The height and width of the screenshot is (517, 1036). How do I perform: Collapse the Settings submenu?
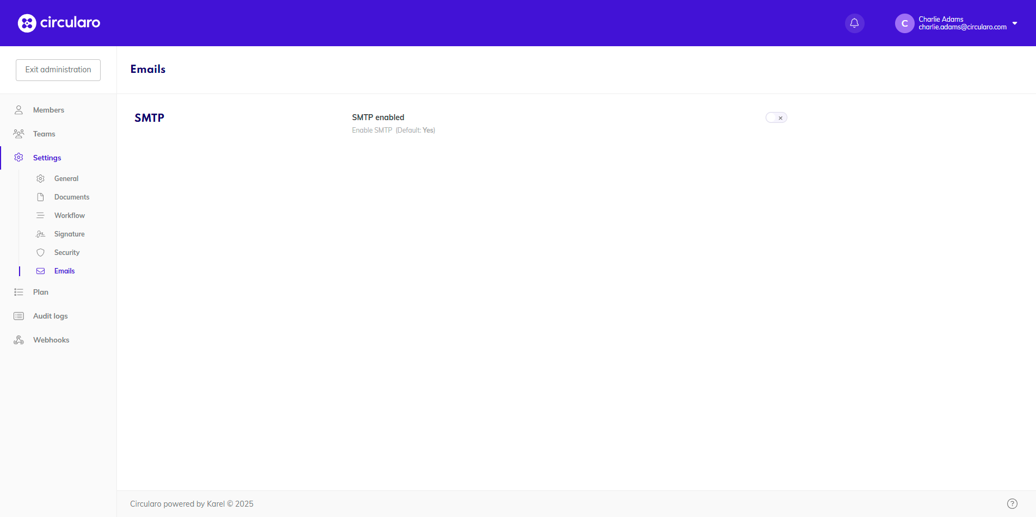point(47,158)
